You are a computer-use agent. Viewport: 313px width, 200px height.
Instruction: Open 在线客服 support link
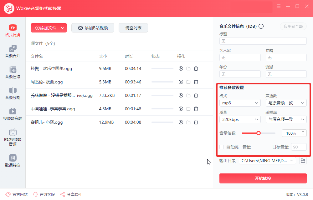point(44,194)
